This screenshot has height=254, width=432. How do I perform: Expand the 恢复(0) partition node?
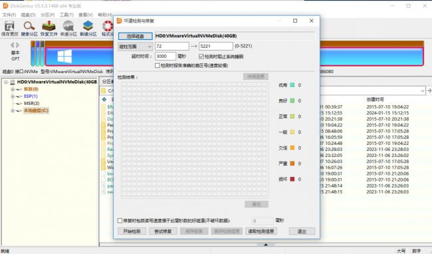(x=13, y=89)
